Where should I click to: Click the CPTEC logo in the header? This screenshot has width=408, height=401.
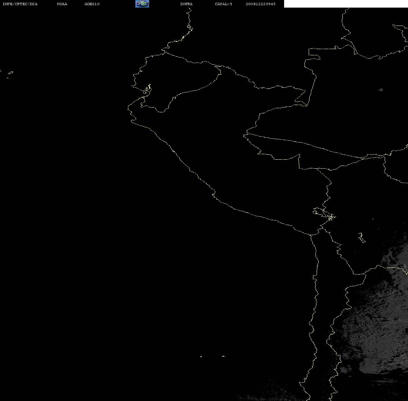click(142, 4)
